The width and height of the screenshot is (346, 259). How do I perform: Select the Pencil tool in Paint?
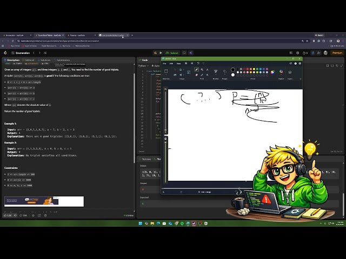tap(196, 70)
